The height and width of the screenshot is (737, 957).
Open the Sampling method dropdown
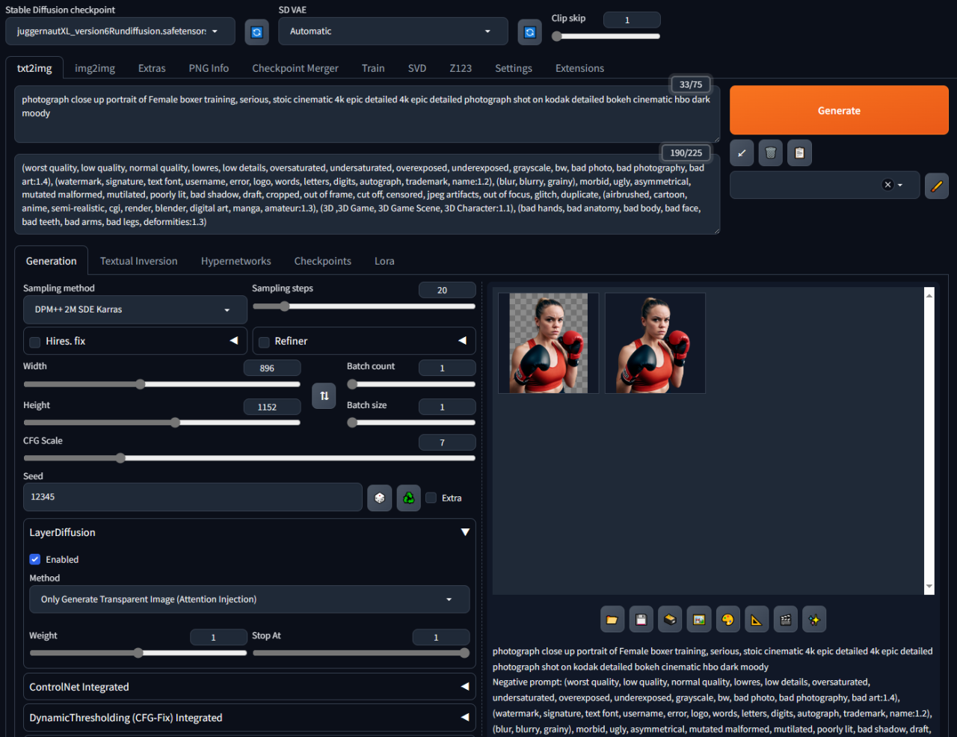pos(135,309)
